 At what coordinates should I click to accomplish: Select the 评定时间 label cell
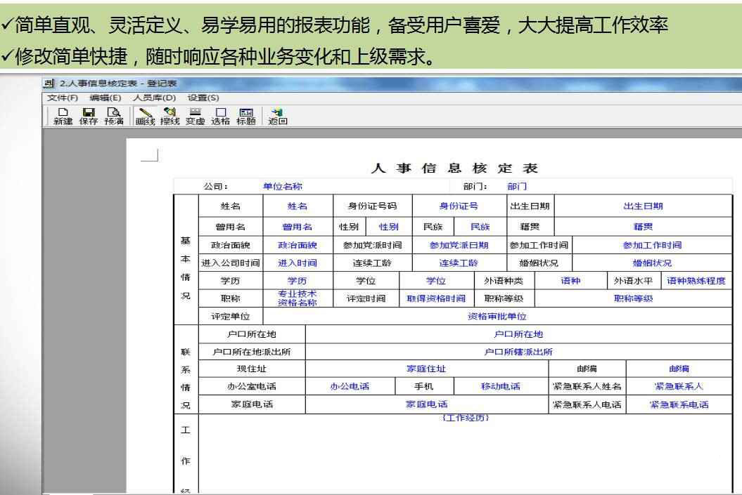point(366,298)
